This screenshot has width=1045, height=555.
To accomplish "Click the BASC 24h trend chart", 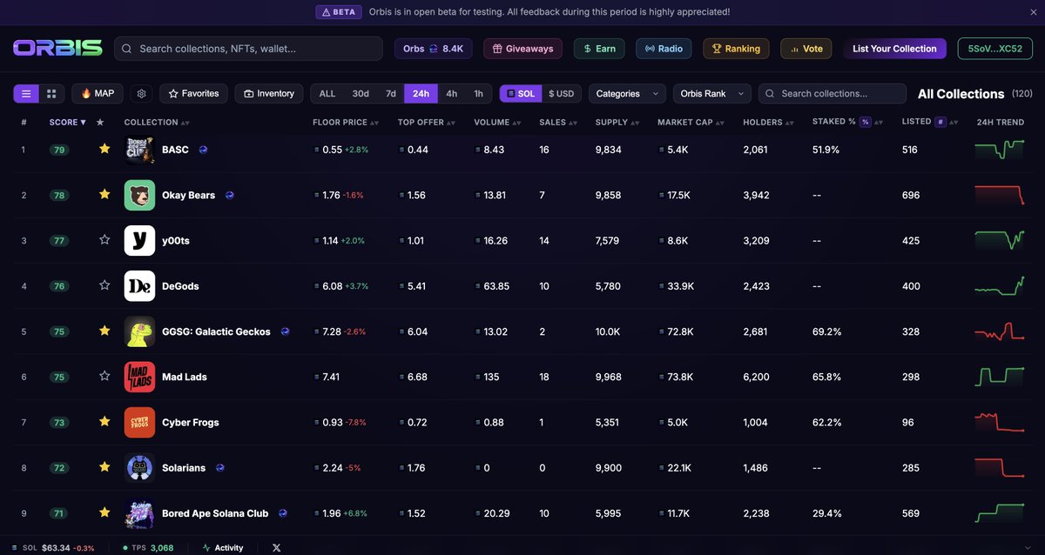I will point(1000,150).
